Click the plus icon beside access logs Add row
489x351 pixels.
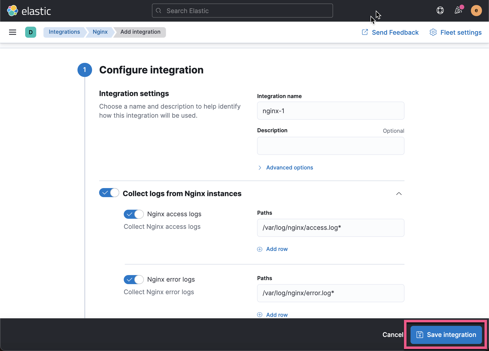coord(260,249)
